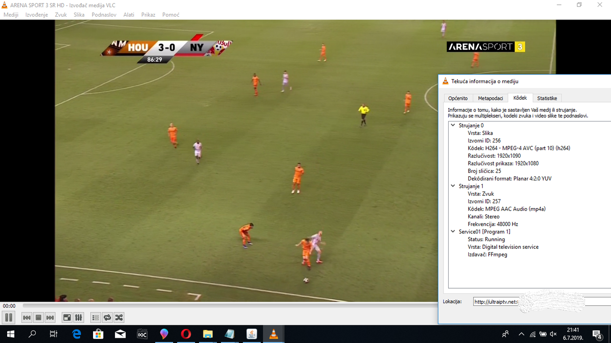Switch to the Statistike tab
This screenshot has height=343, width=611.
[547, 98]
